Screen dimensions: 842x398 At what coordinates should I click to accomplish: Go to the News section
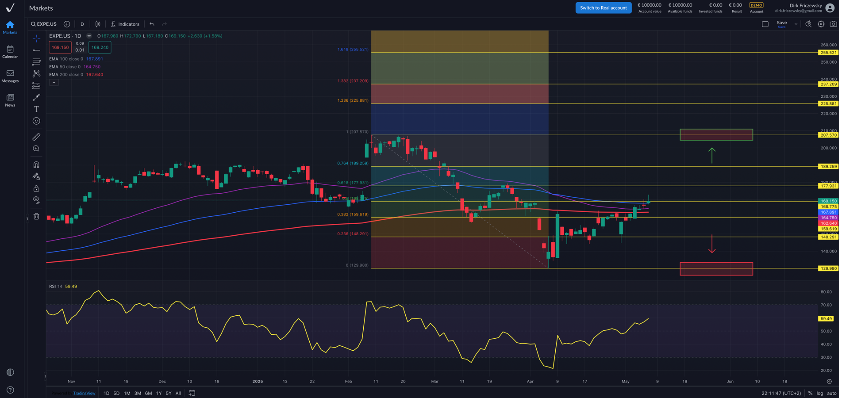pos(10,100)
